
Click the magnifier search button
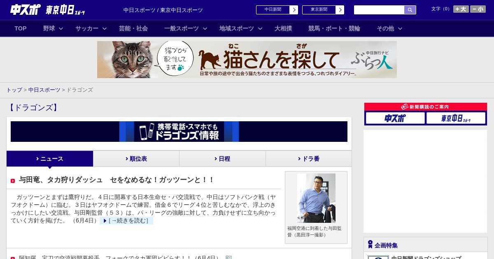[410, 10]
